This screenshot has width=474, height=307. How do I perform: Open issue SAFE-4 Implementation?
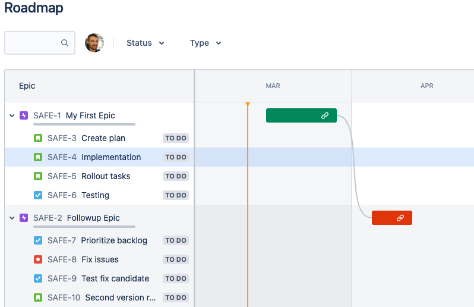pos(94,157)
